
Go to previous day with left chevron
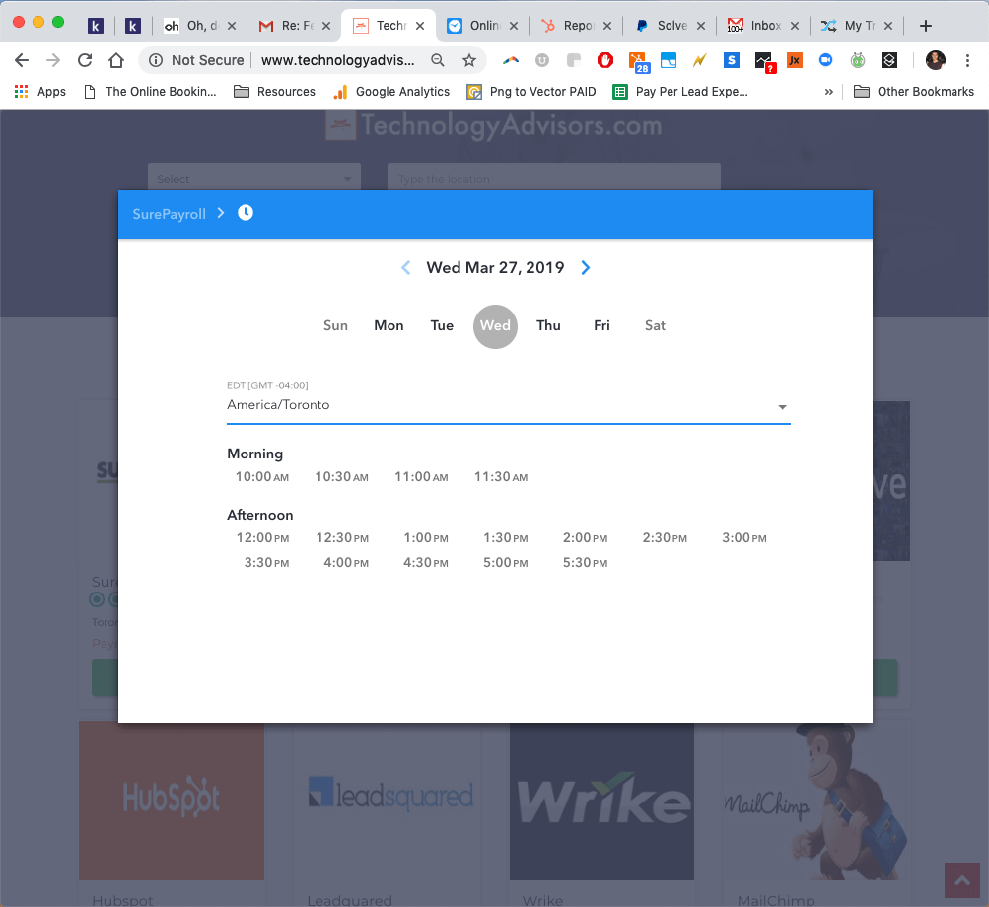pyautogui.click(x=405, y=268)
